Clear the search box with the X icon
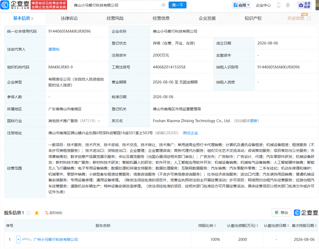This screenshot has width=319, height=249. point(164,5)
